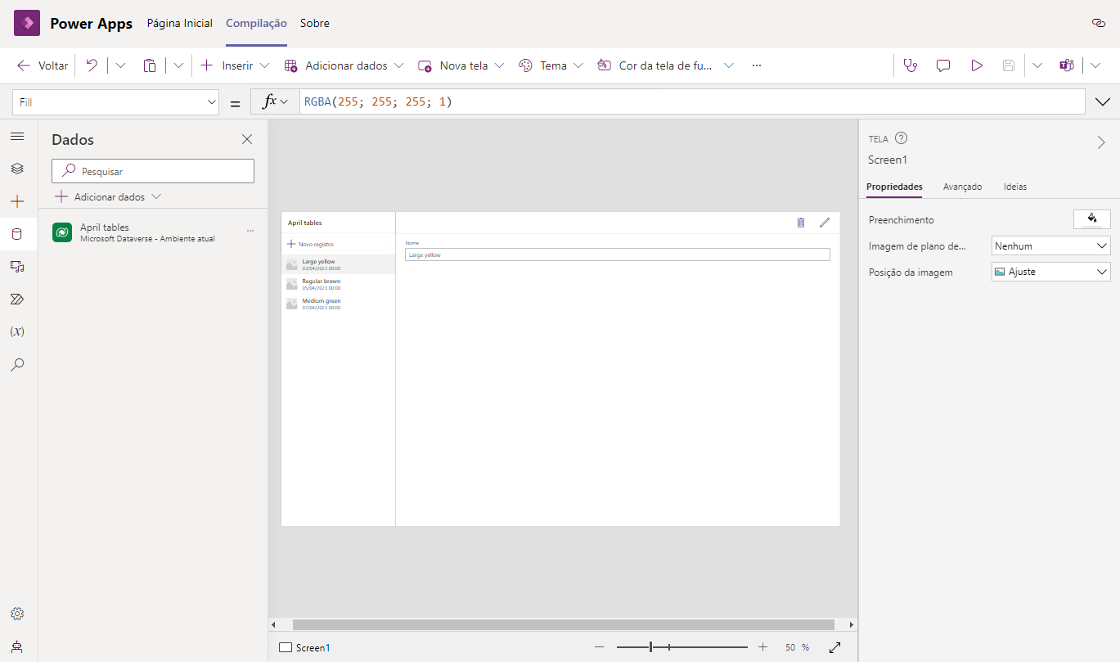Expand the save options dropdown arrow
The image size is (1120, 662).
[x=1037, y=65]
